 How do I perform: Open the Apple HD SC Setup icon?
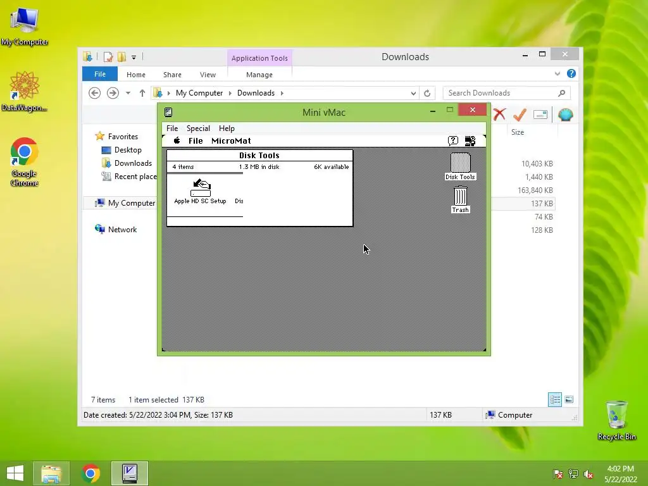tap(201, 191)
